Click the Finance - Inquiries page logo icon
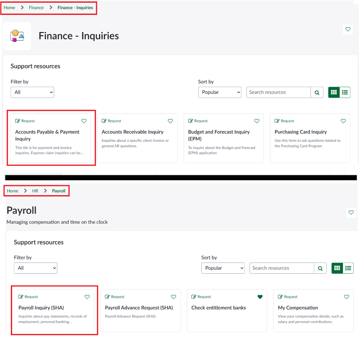 pyautogui.click(x=16, y=36)
